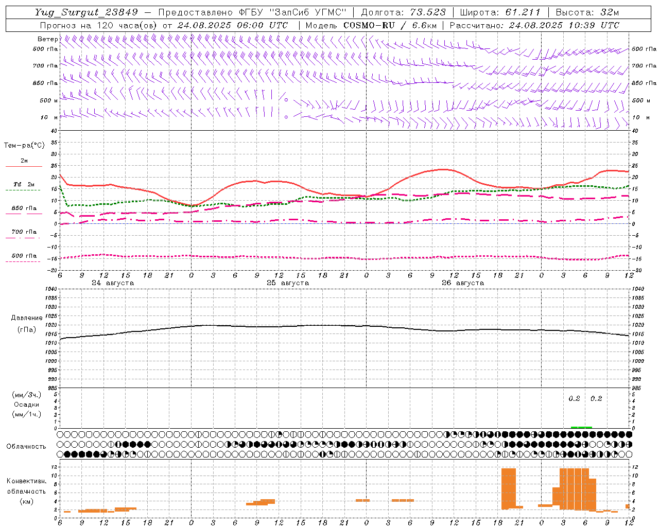
Task: Select the Осадки precipitation label
Action: [26, 405]
